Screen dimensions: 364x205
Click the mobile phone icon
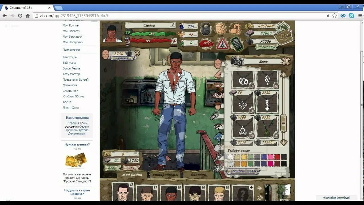click(236, 44)
